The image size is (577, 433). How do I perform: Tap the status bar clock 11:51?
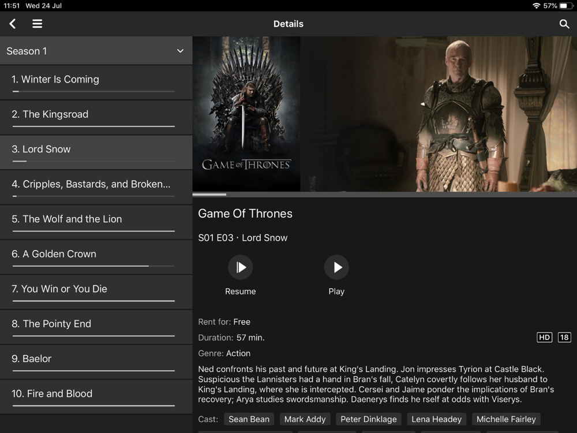point(12,6)
